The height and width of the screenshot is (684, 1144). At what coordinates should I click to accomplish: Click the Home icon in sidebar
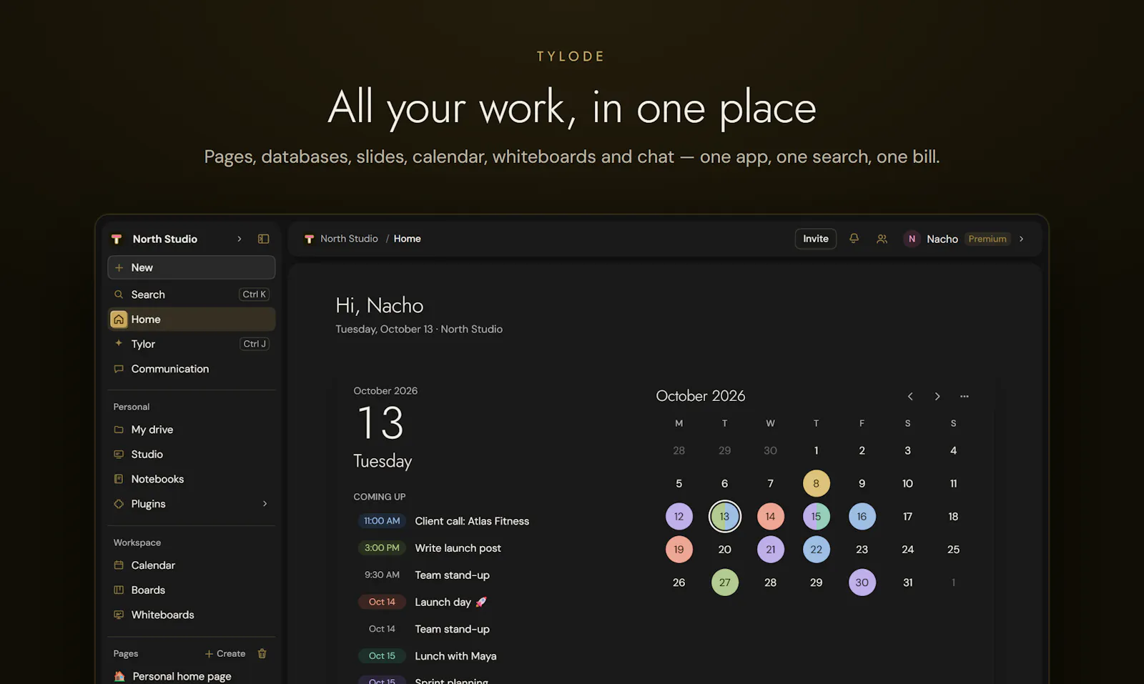pyautogui.click(x=119, y=319)
